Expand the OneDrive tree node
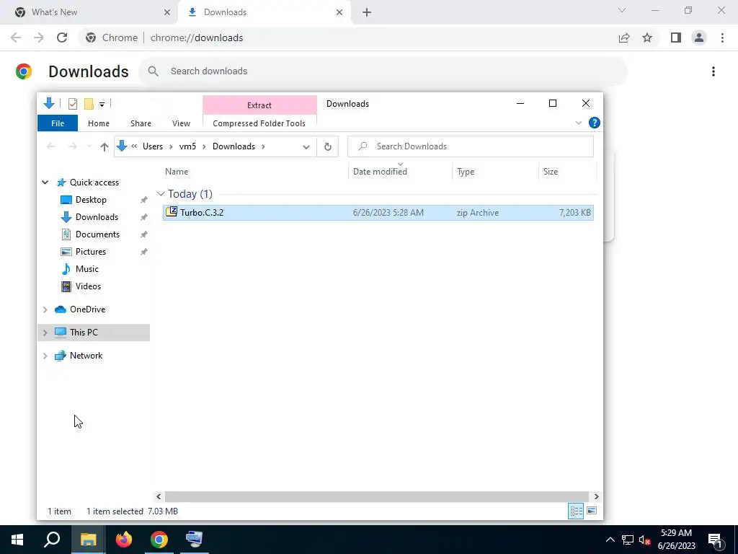 point(45,309)
